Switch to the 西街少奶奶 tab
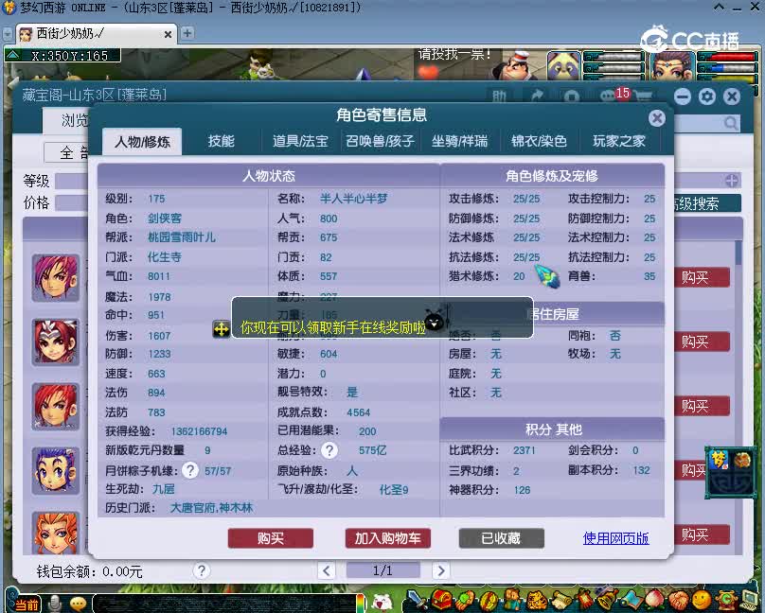Viewport: 765px width, 613px height. pos(96,34)
